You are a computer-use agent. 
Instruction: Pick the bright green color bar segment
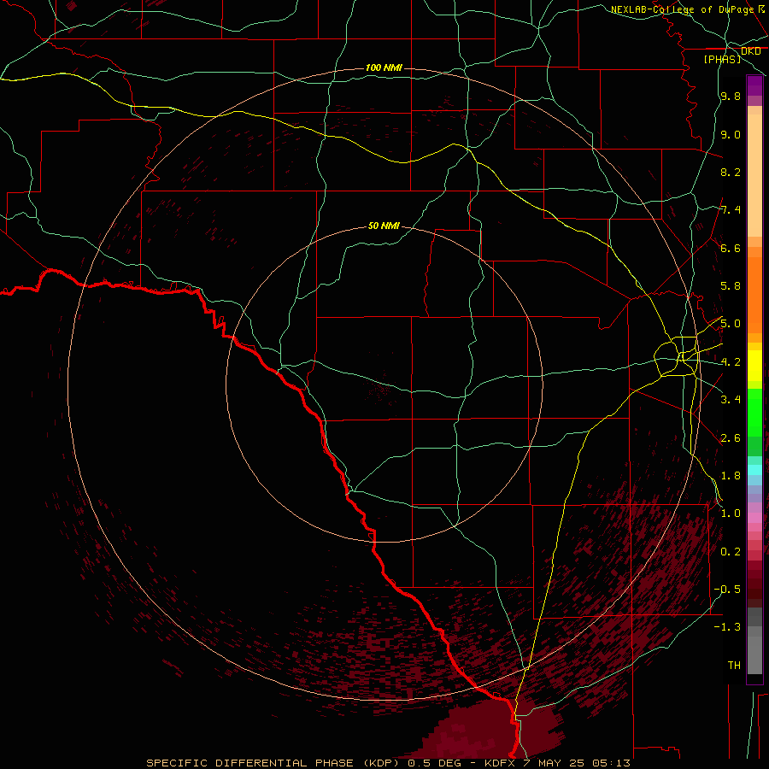(x=754, y=413)
